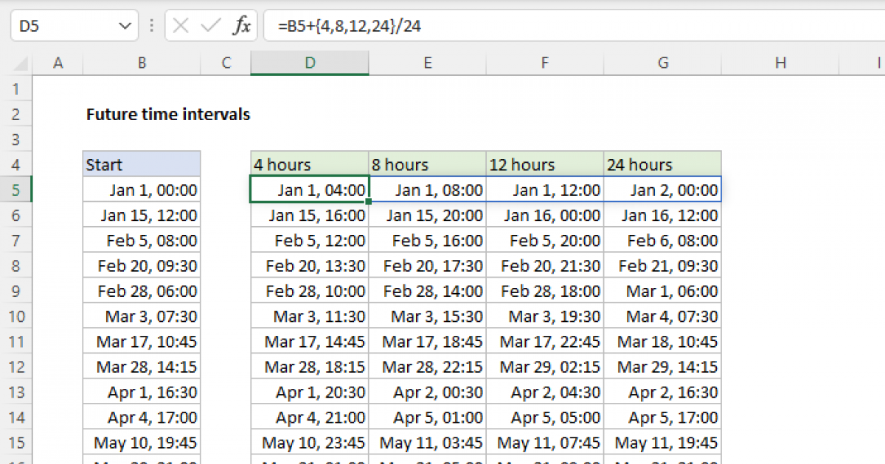Open the vertical ellipsis beside the Name Box

click(151, 23)
